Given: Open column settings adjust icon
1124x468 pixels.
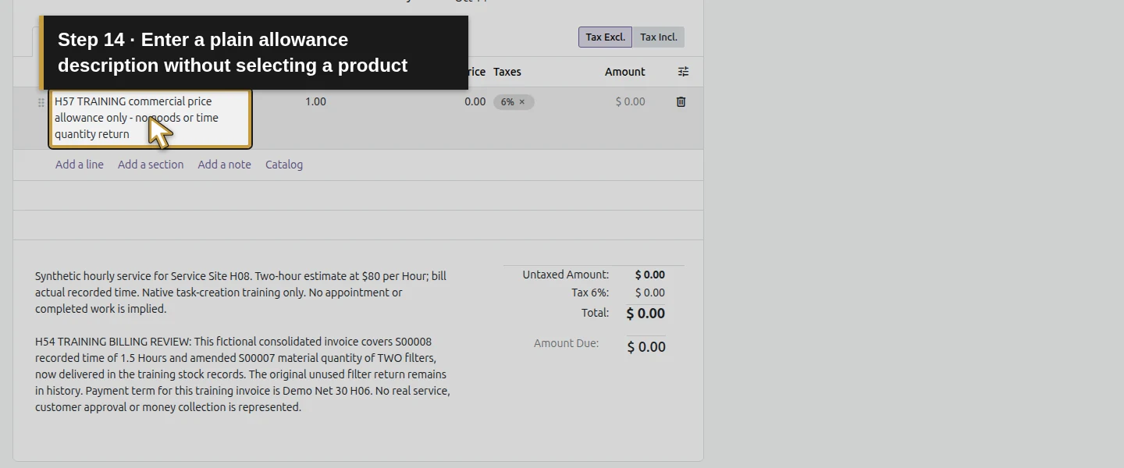Looking at the screenshot, I should point(683,72).
